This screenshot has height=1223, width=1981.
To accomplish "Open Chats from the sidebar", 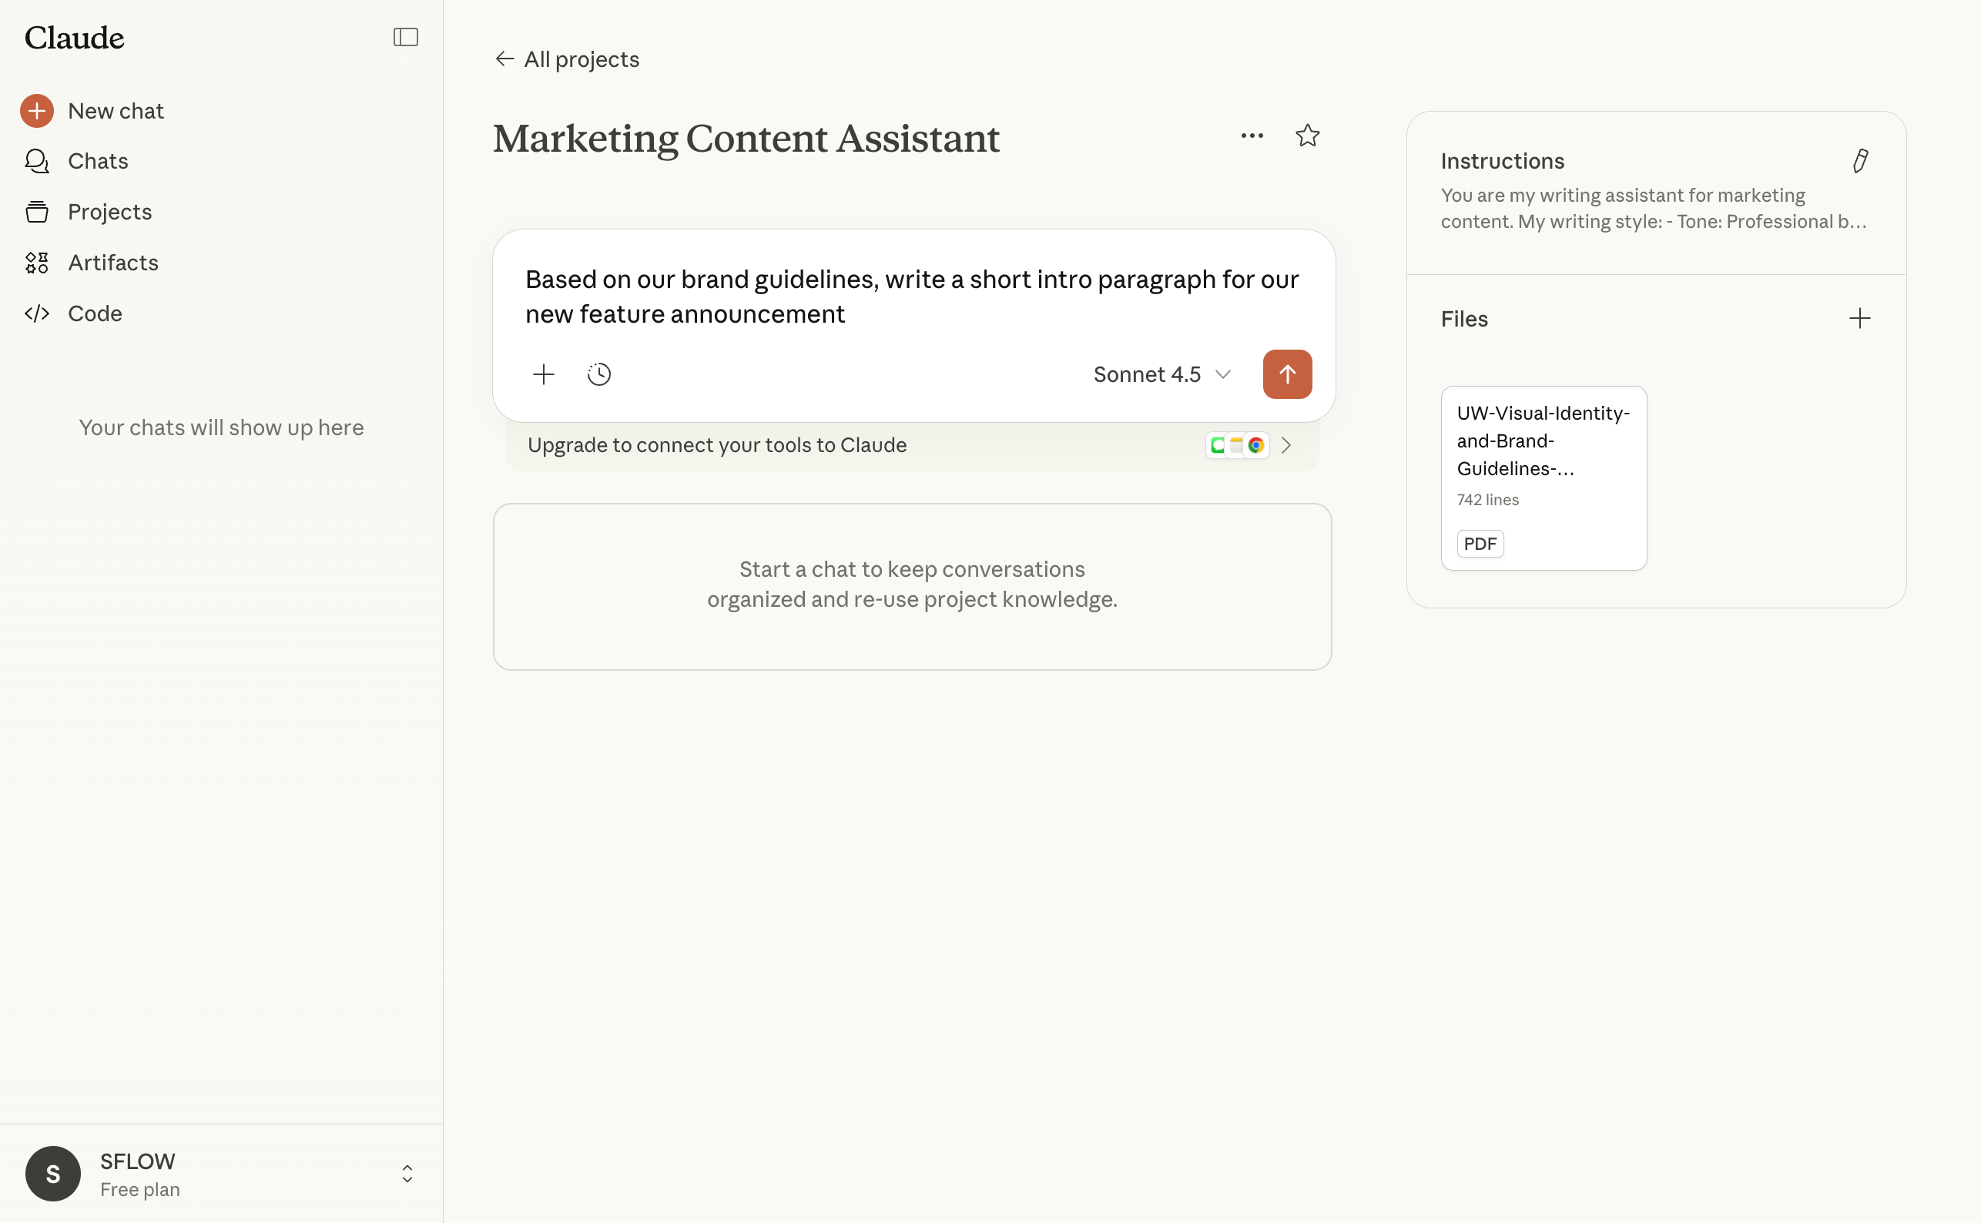I will (97, 161).
